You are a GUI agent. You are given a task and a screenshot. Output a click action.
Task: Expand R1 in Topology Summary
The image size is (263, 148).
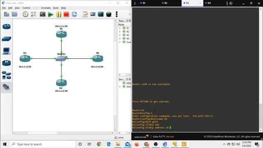click(120, 28)
